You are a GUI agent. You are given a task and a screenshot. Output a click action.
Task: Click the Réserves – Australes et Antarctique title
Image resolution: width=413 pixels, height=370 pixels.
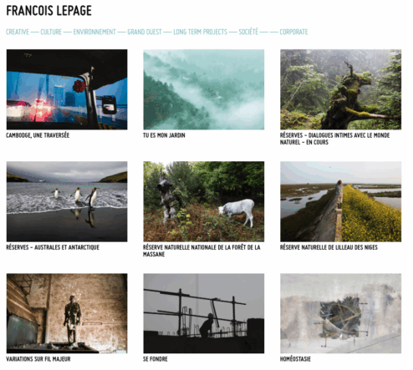pos(53,247)
